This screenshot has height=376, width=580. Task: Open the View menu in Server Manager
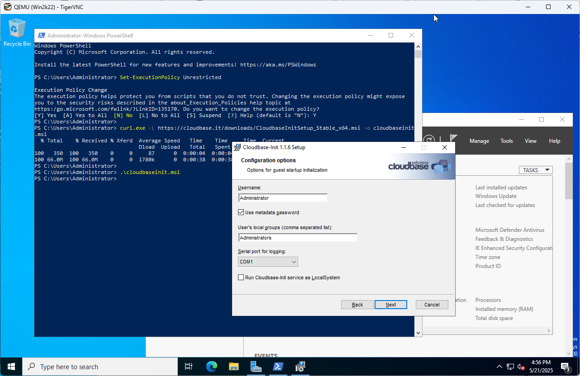point(531,141)
